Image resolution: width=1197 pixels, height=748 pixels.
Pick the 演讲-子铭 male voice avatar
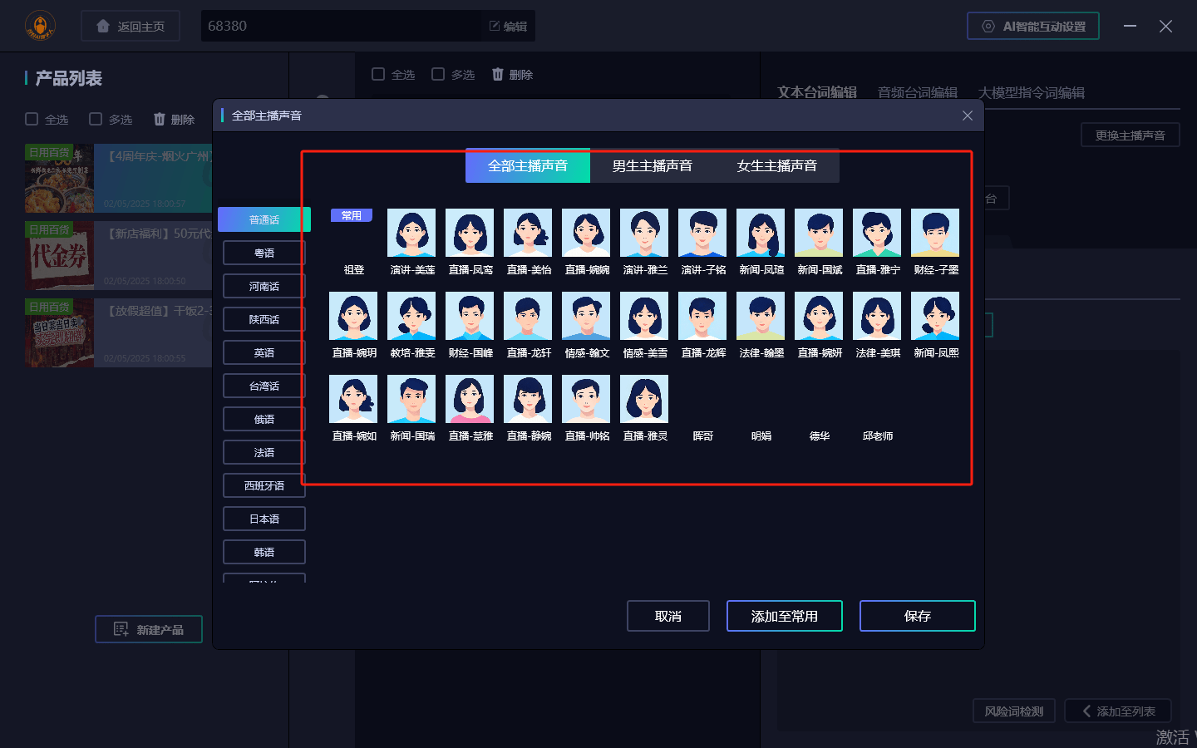pos(702,233)
